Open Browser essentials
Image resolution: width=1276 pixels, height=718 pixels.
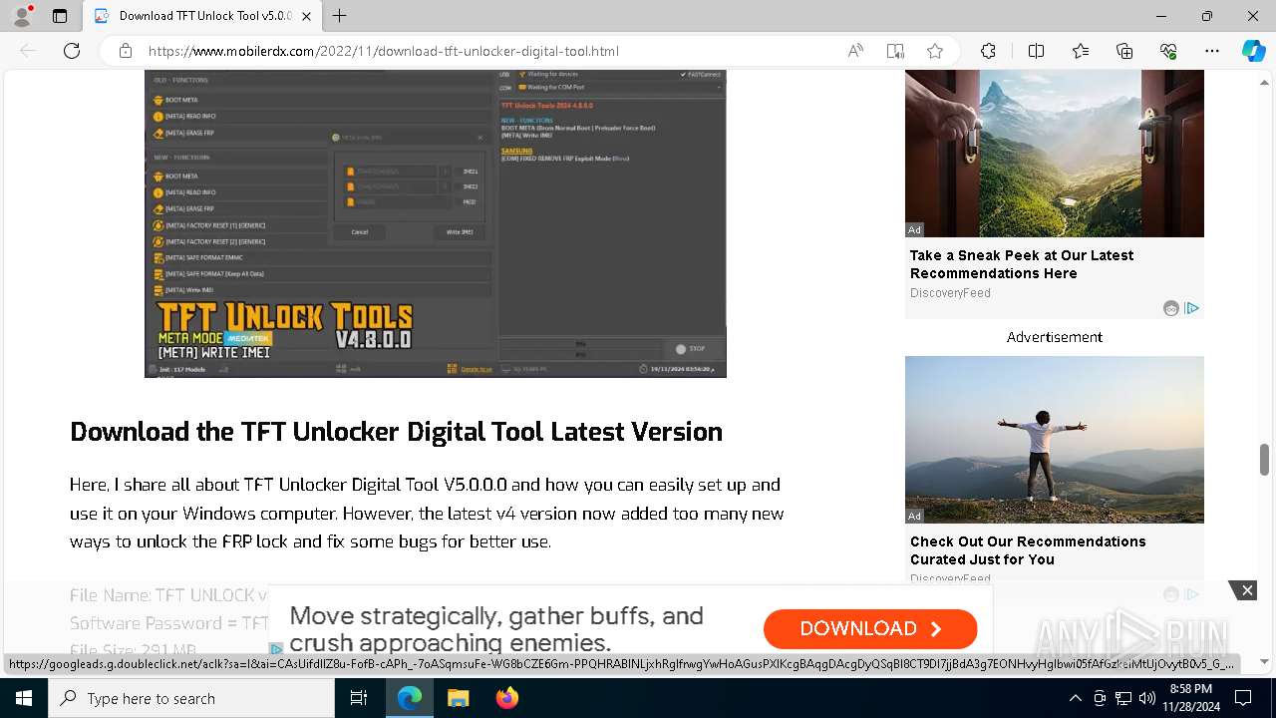pos(1168,51)
